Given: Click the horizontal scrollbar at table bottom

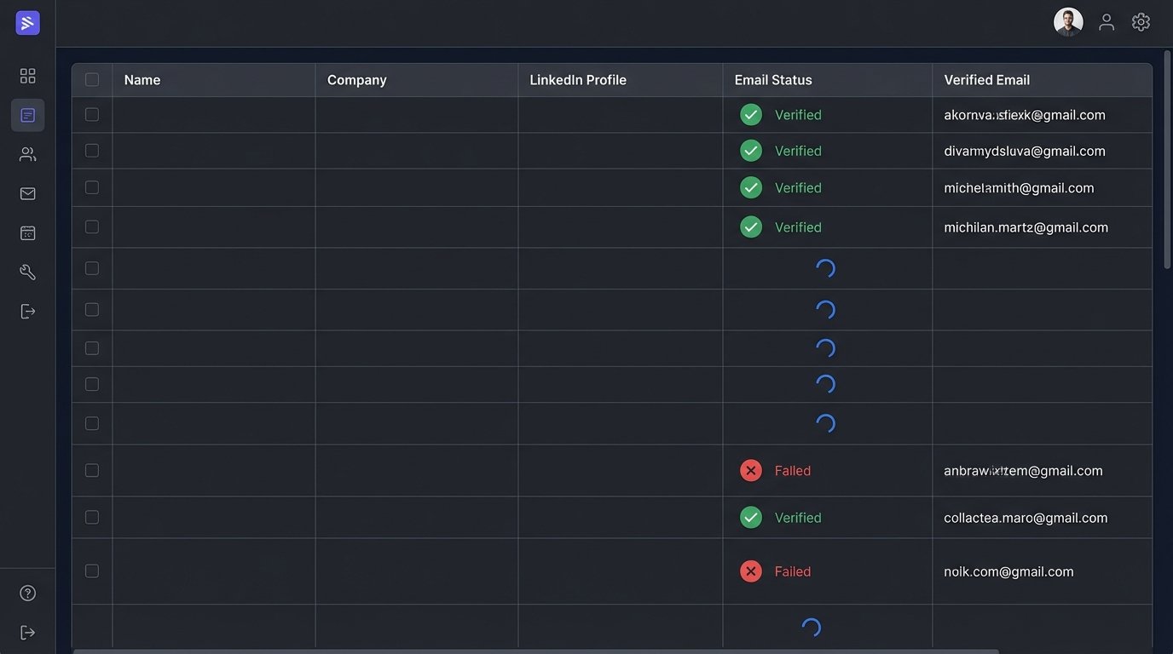Looking at the screenshot, I should point(535,651).
